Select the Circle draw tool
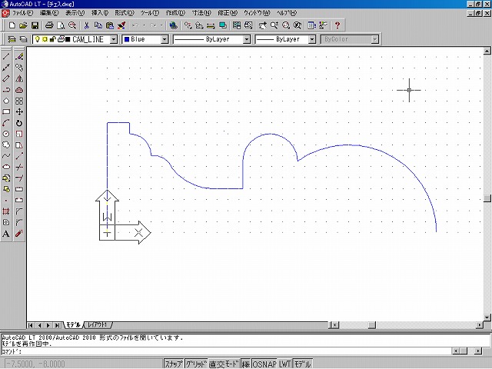 pyautogui.click(x=6, y=134)
